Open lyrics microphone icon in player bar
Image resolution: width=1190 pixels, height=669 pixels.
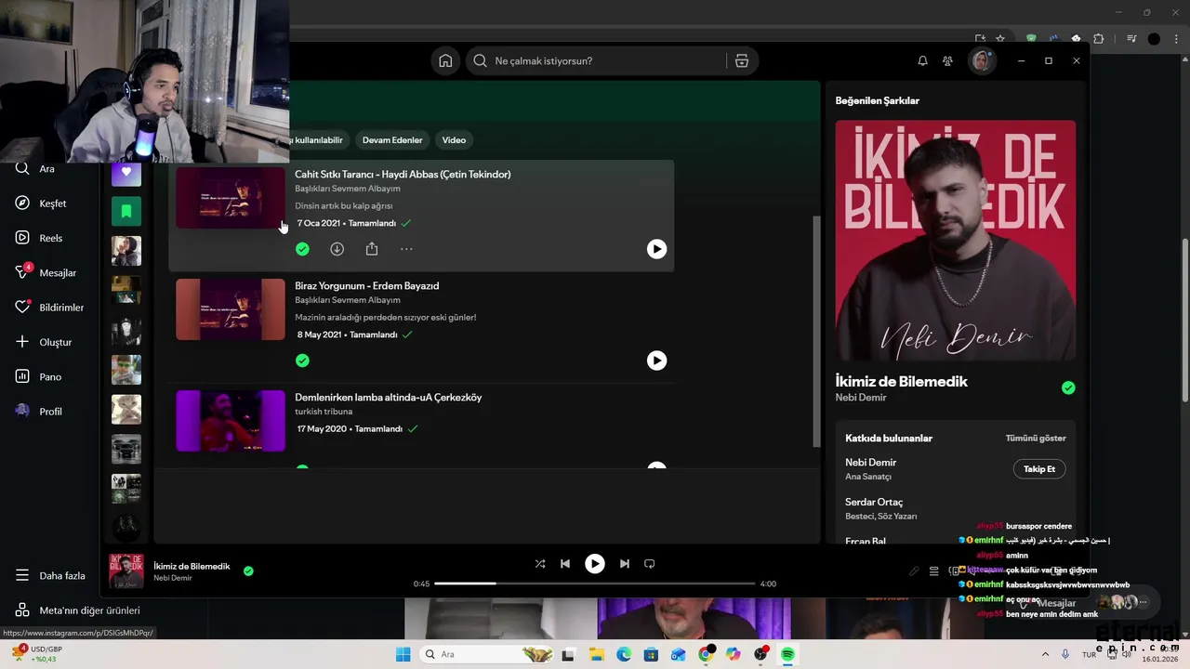pyautogui.click(x=914, y=571)
